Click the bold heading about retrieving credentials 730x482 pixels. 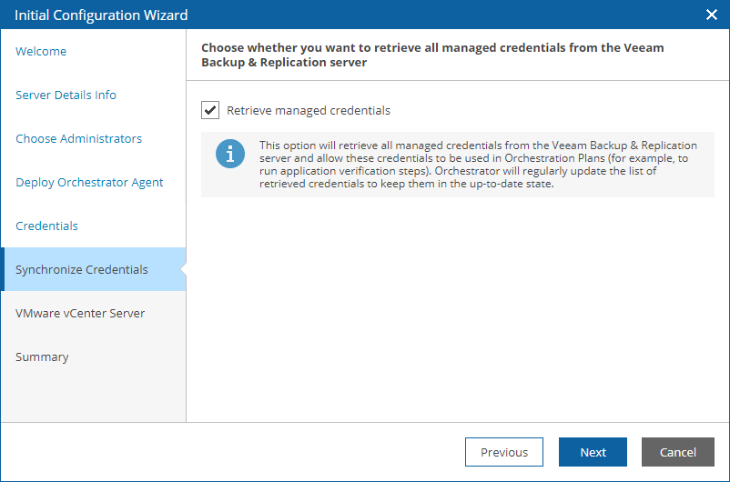[x=432, y=55]
